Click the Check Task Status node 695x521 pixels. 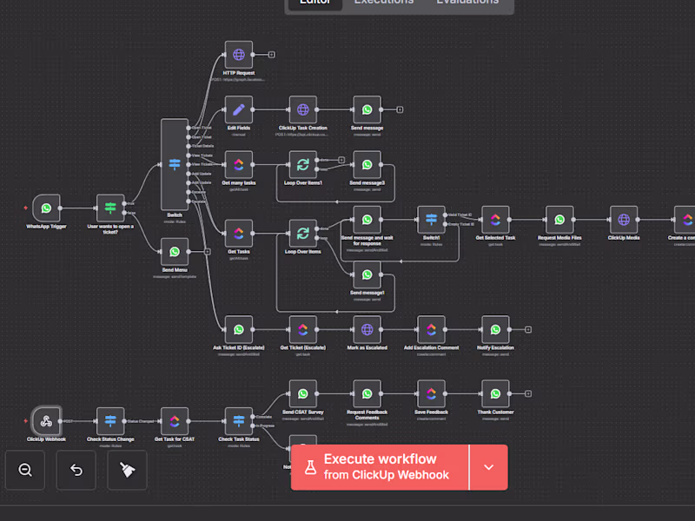(238, 421)
